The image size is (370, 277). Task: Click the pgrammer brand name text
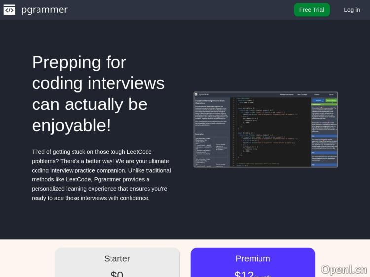[44, 9]
